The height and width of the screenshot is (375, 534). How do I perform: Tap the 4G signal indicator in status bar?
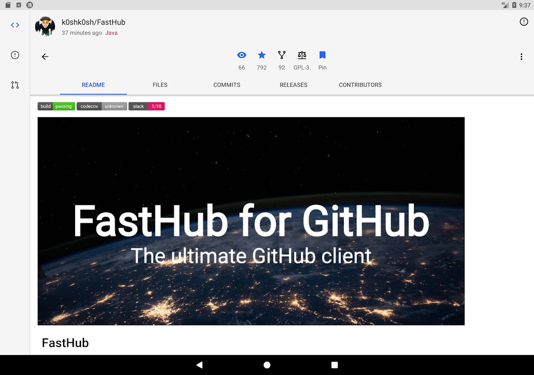click(x=505, y=5)
